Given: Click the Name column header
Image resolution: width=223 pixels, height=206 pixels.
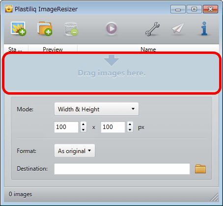Looking at the screenshot, I should (148, 49).
